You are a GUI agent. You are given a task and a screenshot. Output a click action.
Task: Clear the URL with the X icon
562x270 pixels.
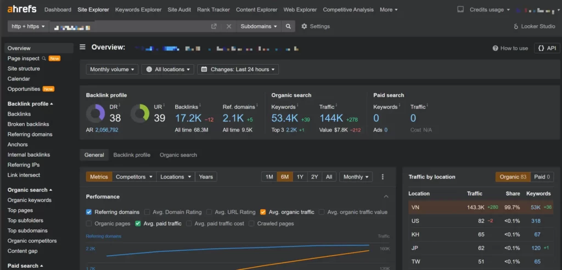[229, 26]
